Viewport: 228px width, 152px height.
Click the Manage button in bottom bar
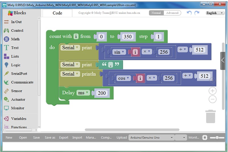point(91,138)
